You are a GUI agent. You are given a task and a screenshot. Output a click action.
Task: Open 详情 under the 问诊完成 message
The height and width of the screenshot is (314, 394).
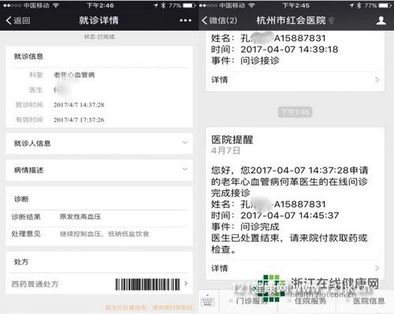coord(295,268)
